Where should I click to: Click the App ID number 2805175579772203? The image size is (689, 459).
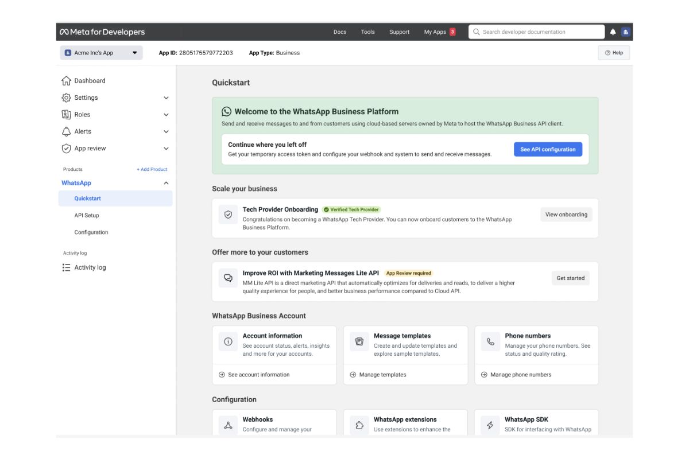pos(206,53)
